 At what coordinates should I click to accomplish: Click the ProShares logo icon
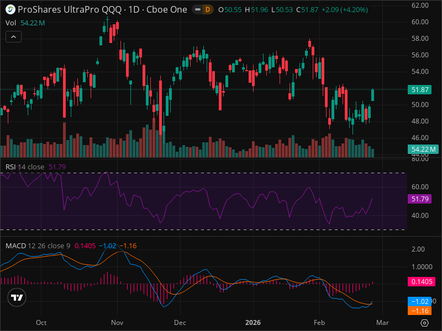10,9
